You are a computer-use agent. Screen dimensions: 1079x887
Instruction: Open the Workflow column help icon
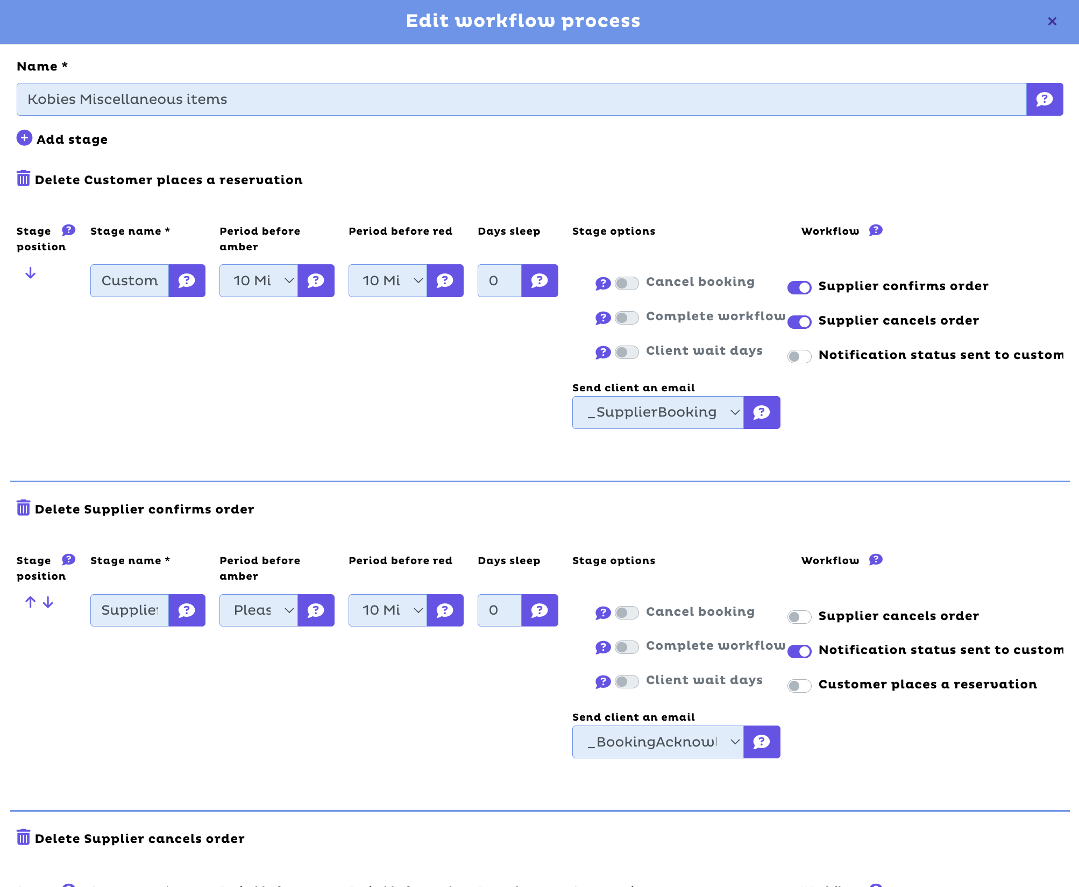click(x=876, y=230)
